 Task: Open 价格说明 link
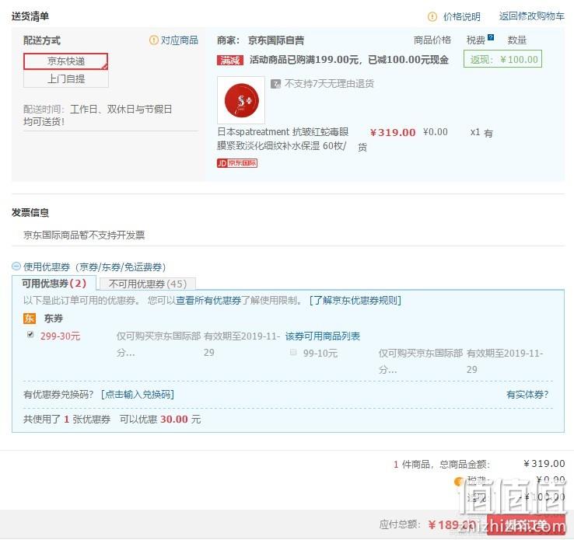click(462, 16)
